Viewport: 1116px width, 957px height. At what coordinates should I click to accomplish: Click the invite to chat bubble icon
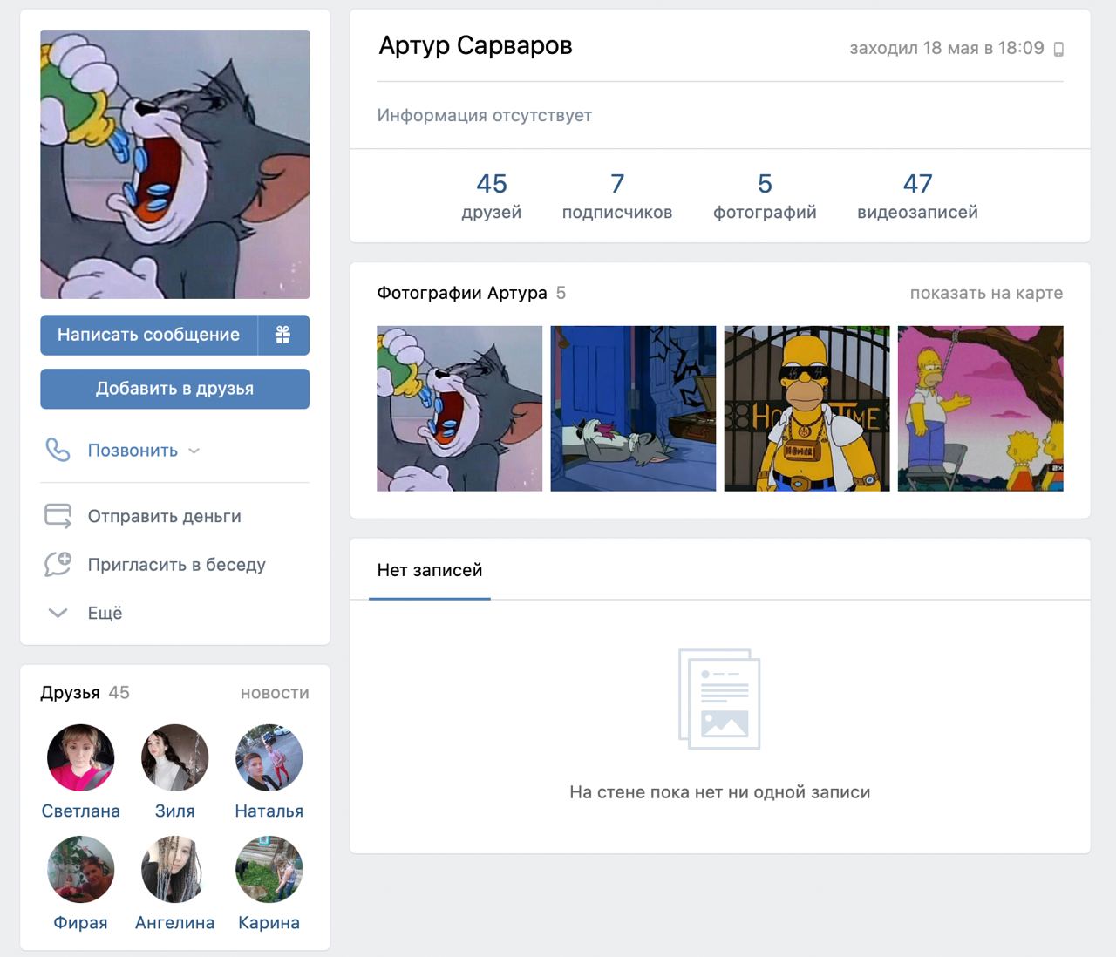click(x=58, y=565)
